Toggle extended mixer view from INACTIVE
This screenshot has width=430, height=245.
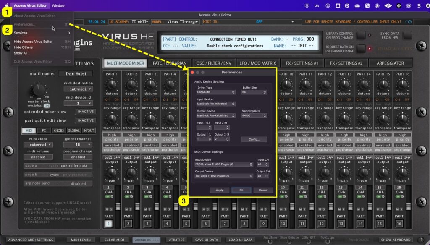(85, 112)
